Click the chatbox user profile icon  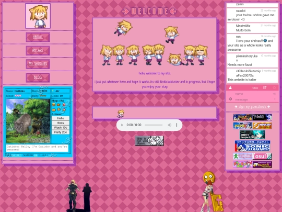[230, 88]
